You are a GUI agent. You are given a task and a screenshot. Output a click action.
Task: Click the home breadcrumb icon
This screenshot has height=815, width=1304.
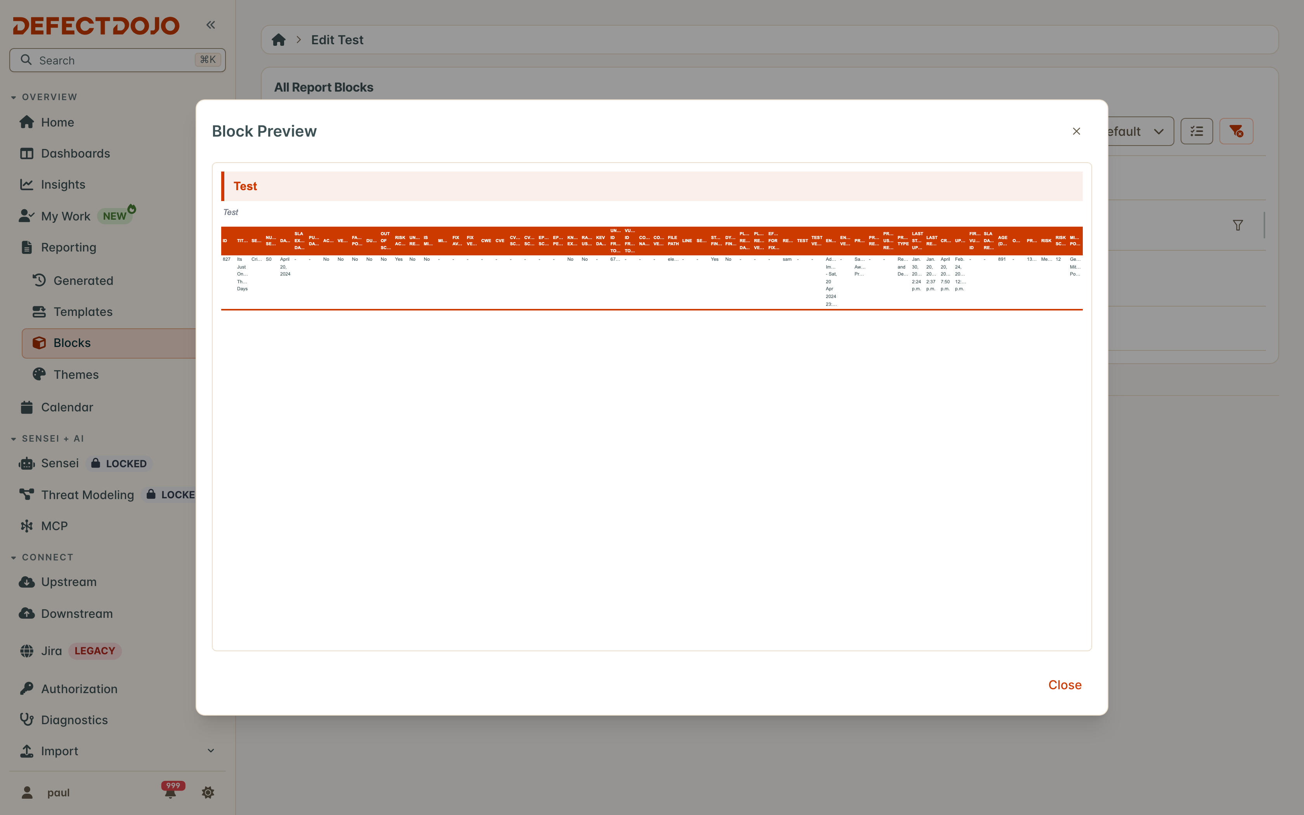(279, 40)
